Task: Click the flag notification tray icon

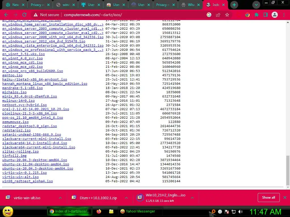Action: 227,212
